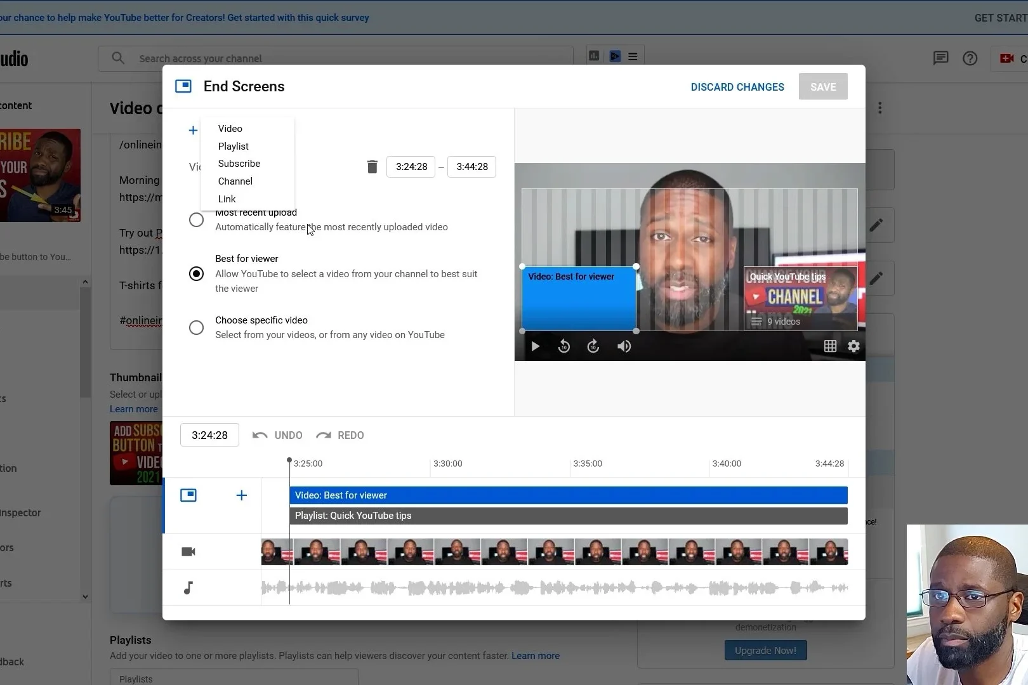This screenshot has height=685, width=1028.
Task: Pick Link in the element dropdown list
Action: tap(227, 199)
